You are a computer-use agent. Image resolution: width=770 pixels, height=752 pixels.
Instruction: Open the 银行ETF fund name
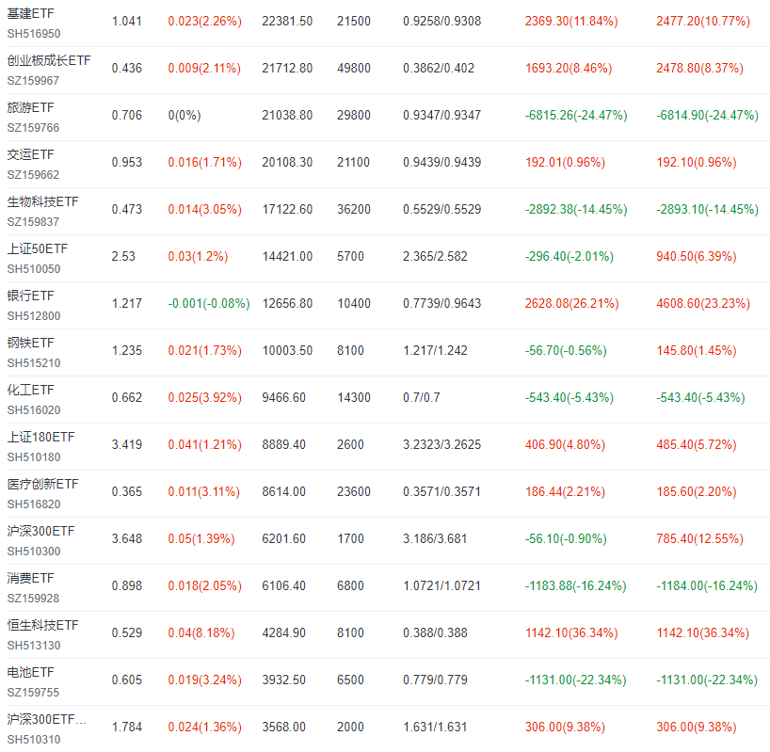(30, 296)
